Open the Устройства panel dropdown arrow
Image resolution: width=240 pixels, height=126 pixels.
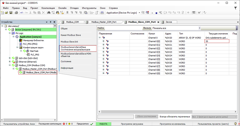coord(47,22)
